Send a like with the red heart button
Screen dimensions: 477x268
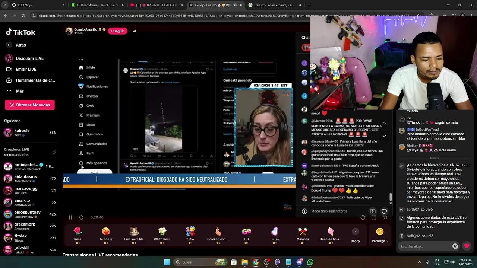467,246
